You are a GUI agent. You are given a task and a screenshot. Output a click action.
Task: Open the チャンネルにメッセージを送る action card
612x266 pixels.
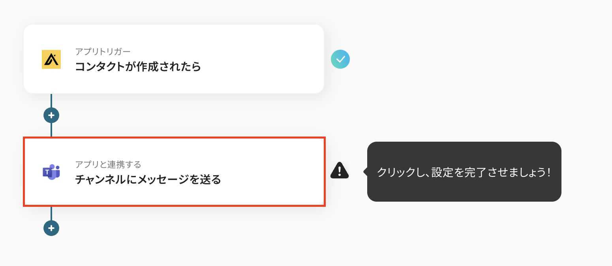tap(174, 172)
